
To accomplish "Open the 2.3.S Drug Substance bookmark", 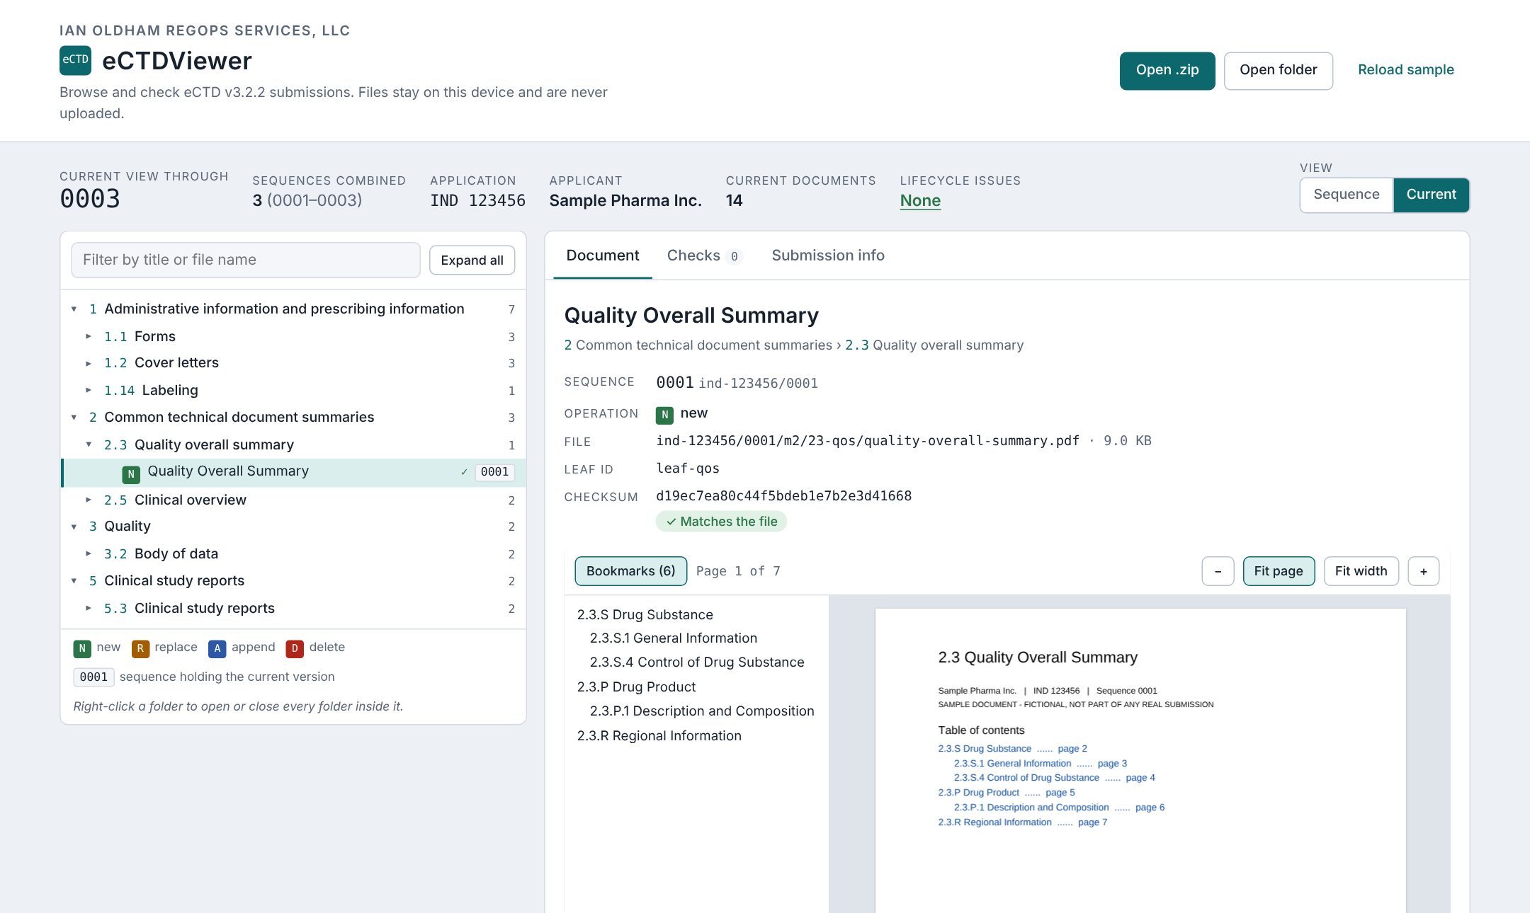I will click(645, 614).
